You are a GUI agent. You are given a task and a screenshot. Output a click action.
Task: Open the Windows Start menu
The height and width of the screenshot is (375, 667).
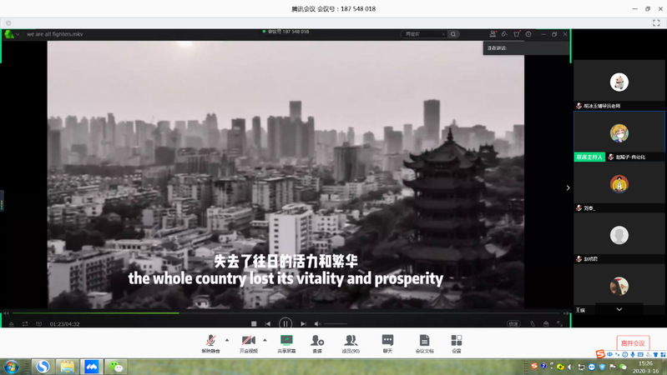(x=12, y=366)
